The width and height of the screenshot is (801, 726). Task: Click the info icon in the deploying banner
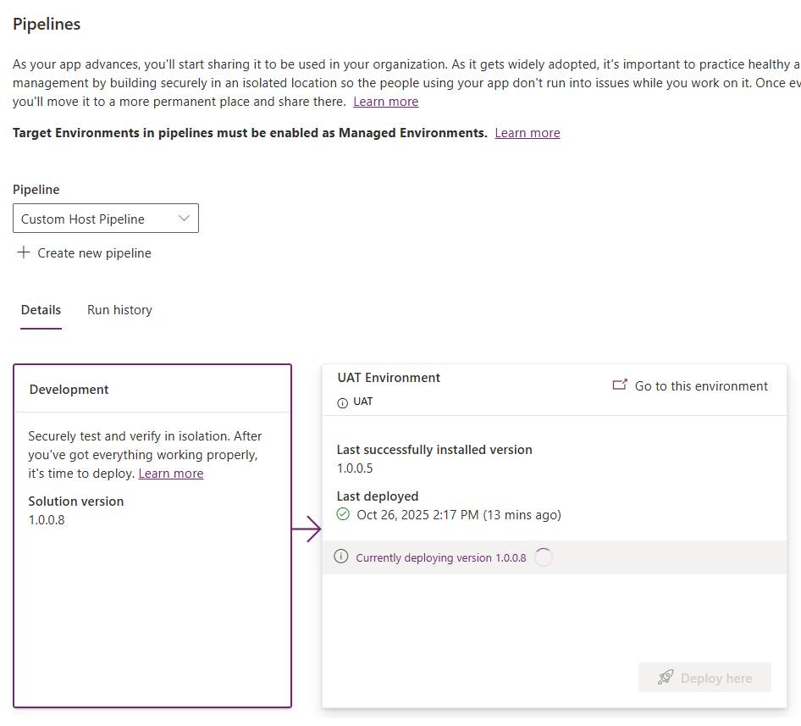point(341,557)
